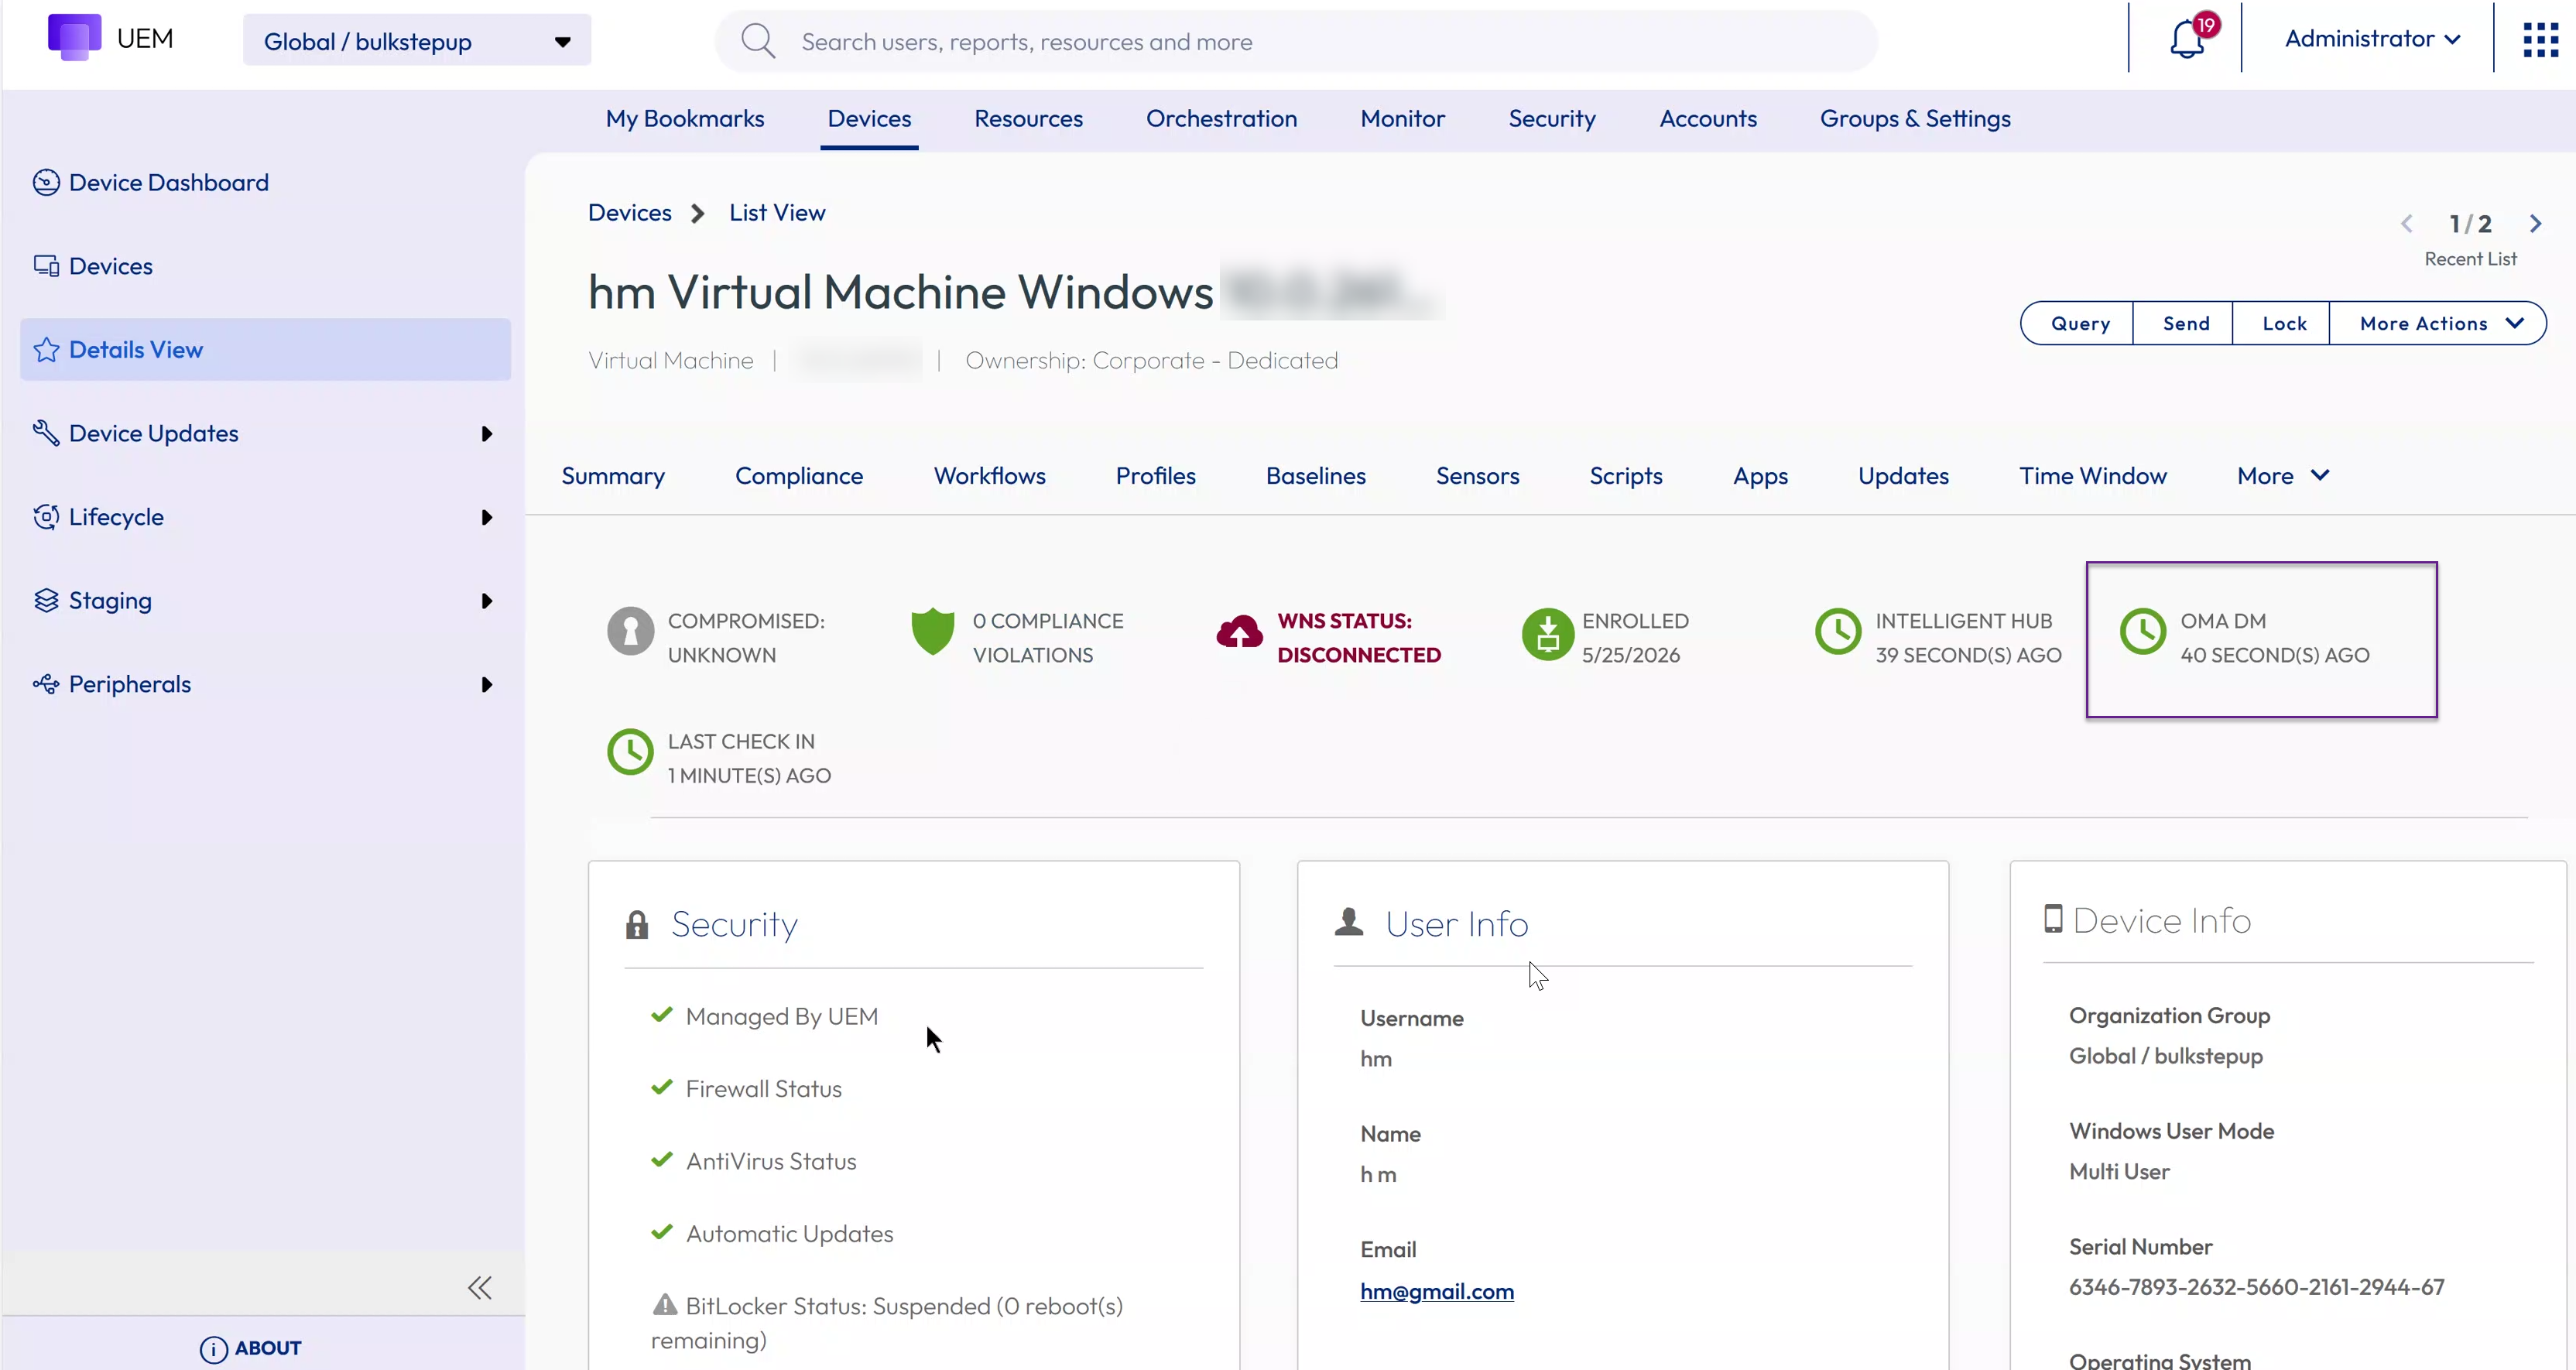2576x1370 pixels.
Task: Open the Administrator account menu
Action: coord(2371,39)
